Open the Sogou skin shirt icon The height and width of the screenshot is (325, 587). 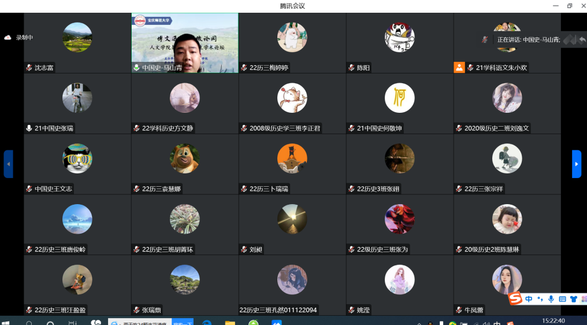tap(573, 299)
